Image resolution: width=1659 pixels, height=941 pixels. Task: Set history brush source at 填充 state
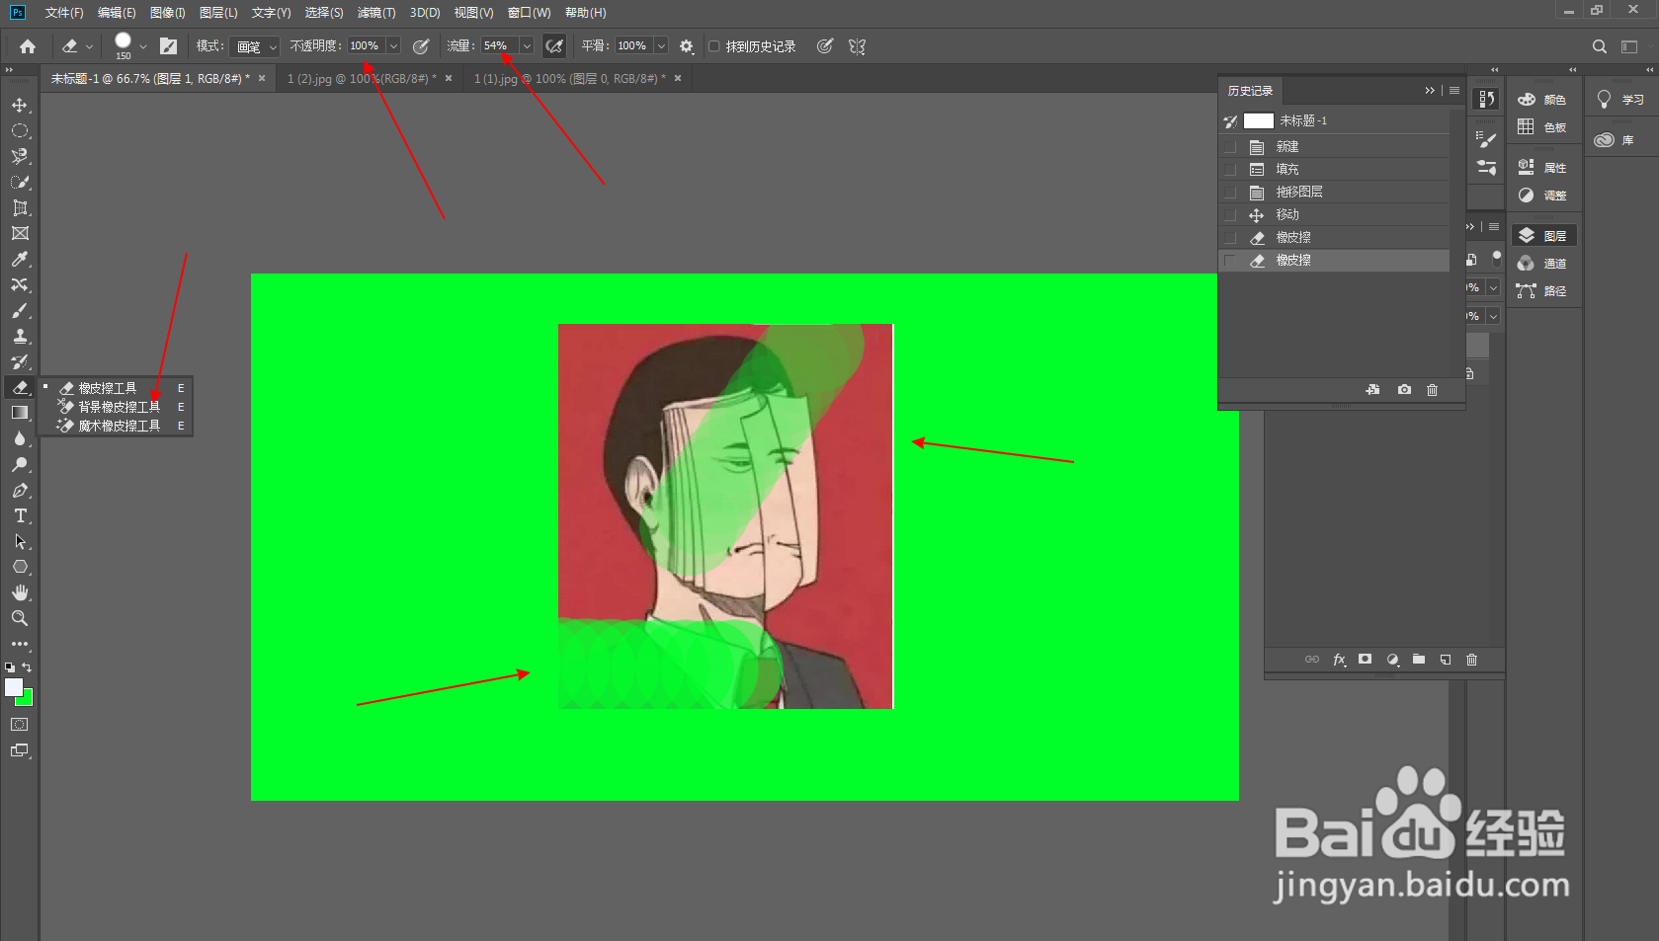[1230, 170]
